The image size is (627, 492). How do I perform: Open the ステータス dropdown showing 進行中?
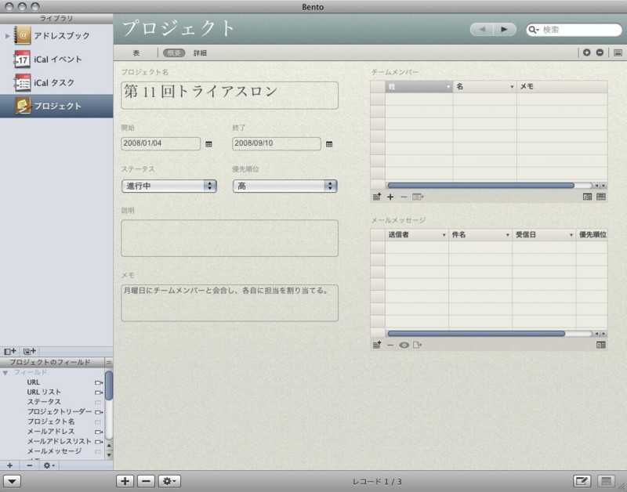click(x=169, y=186)
